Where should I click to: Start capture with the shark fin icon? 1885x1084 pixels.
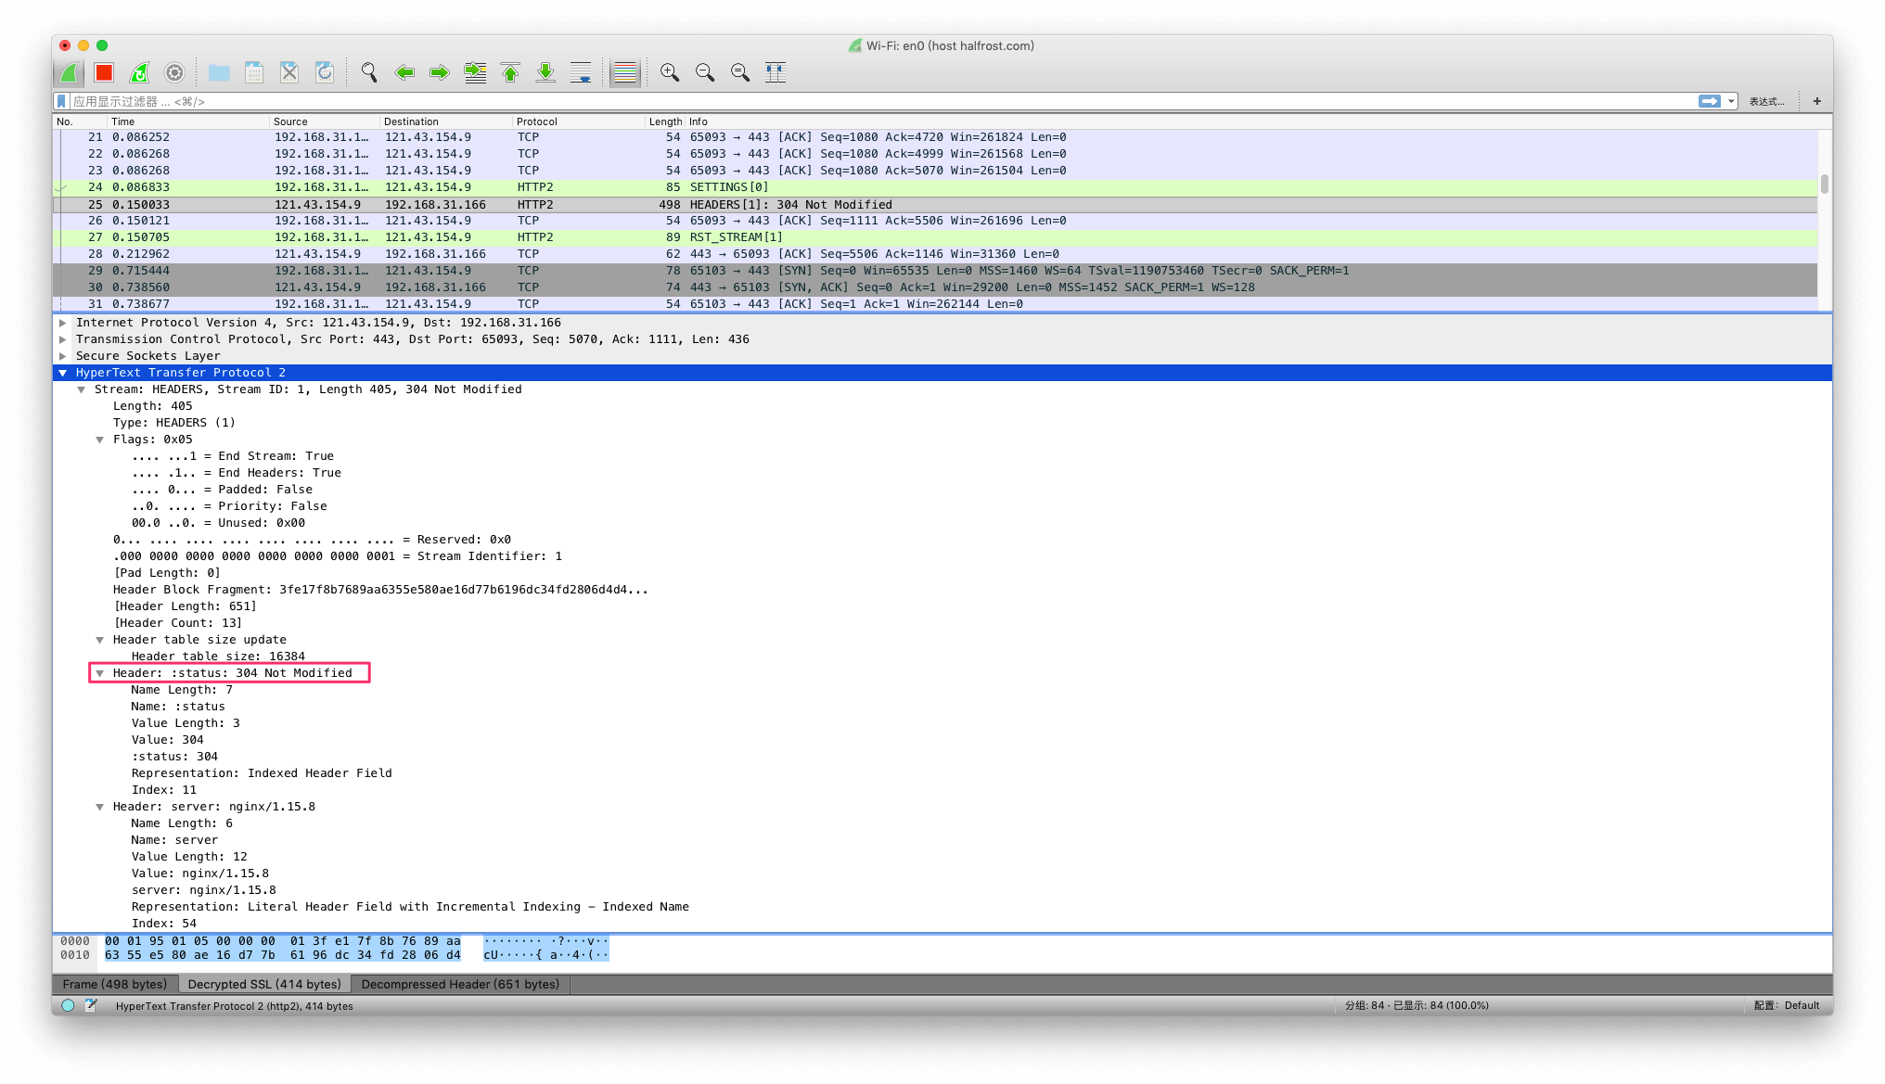(x=69, y=72)
